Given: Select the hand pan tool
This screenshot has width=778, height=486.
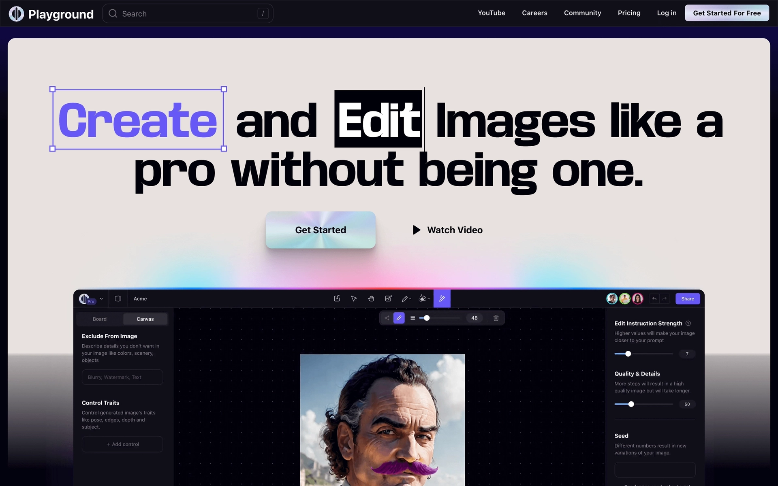Looking at the screenshot, I should click(x=371, y=298).
